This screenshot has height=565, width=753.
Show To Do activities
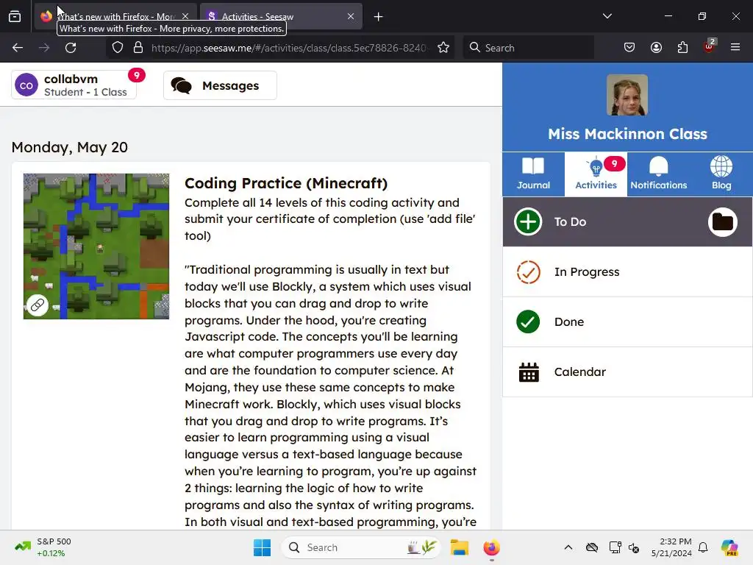click(x=627, y=222)
